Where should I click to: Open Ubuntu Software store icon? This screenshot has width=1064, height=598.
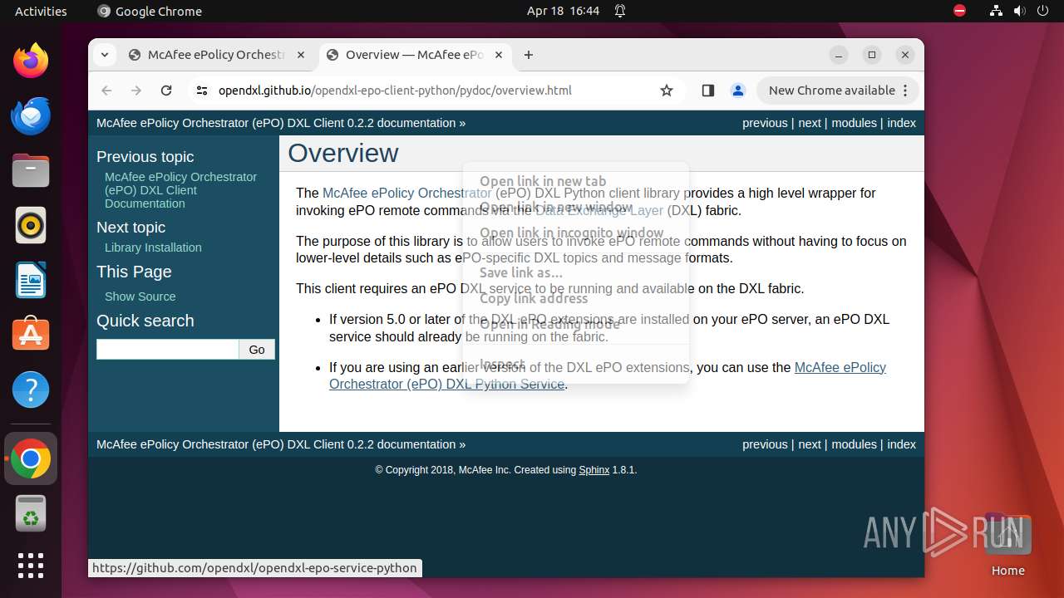pyautogui.click(x=31, y=335)
